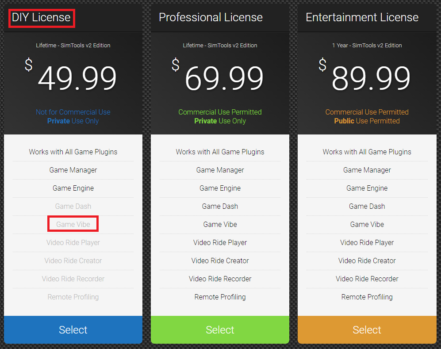Click 'Game Manager' in Entertainment card

pos(367,170)
